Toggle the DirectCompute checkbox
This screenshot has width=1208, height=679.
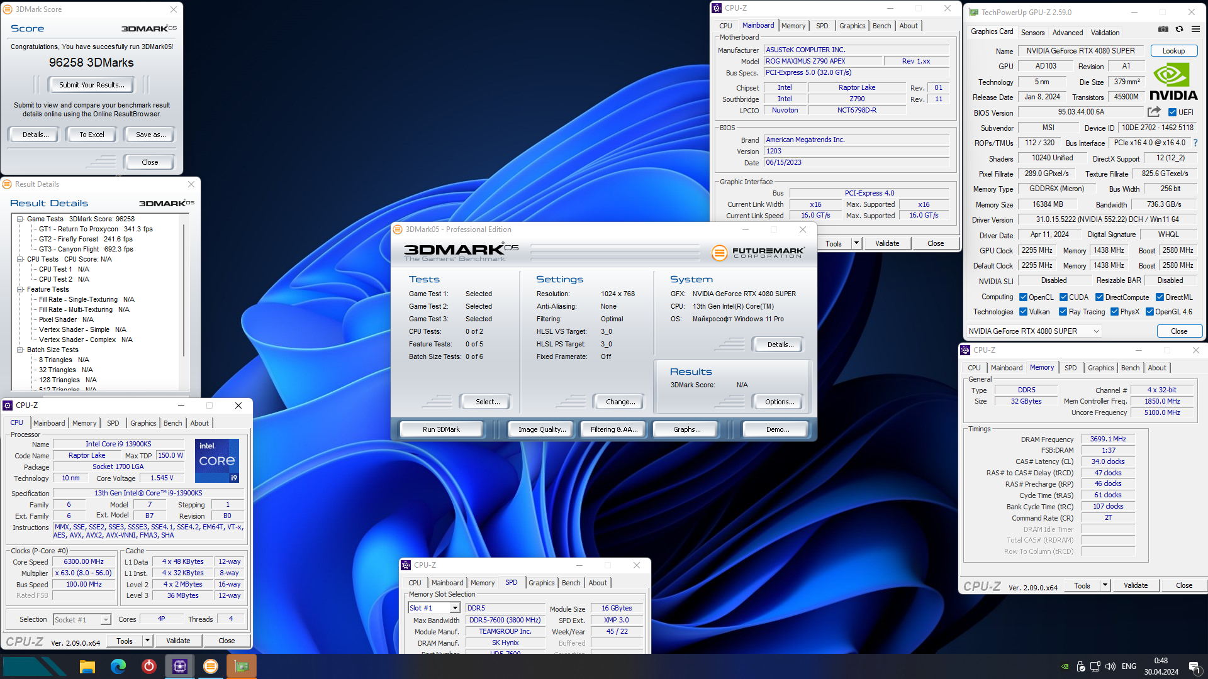(x=1100, y=297)
